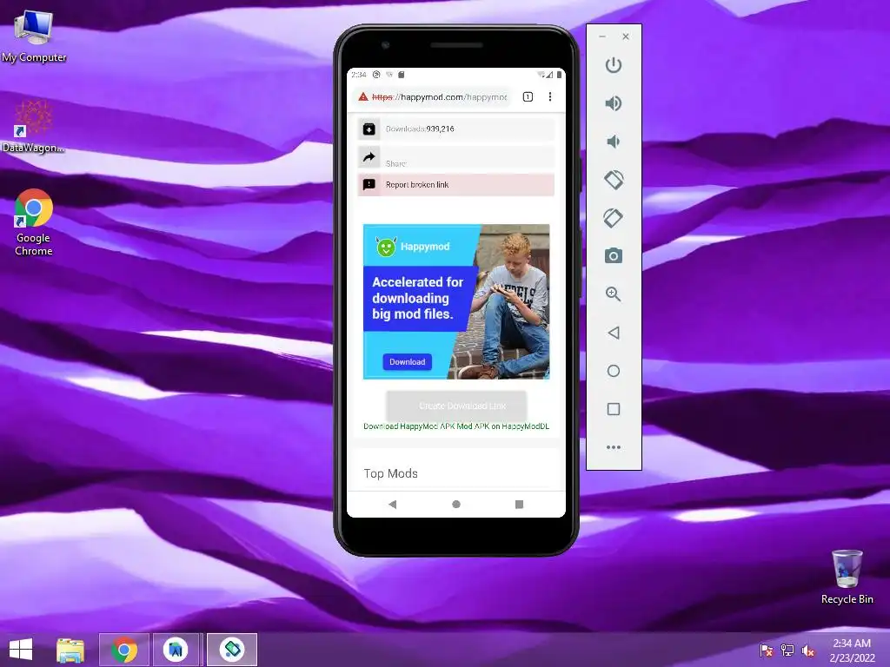Viewport: 890px width, 667px height.
Task: Tap the emulator toolbar Home circle icon
Action: point(613,370)
